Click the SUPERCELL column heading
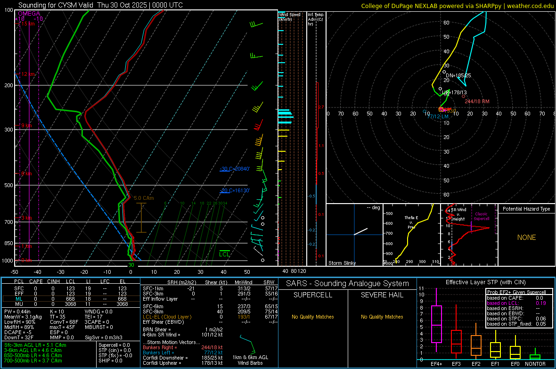Image resolution: width=556 pixels, height=369 pixels. click(313, 295)
